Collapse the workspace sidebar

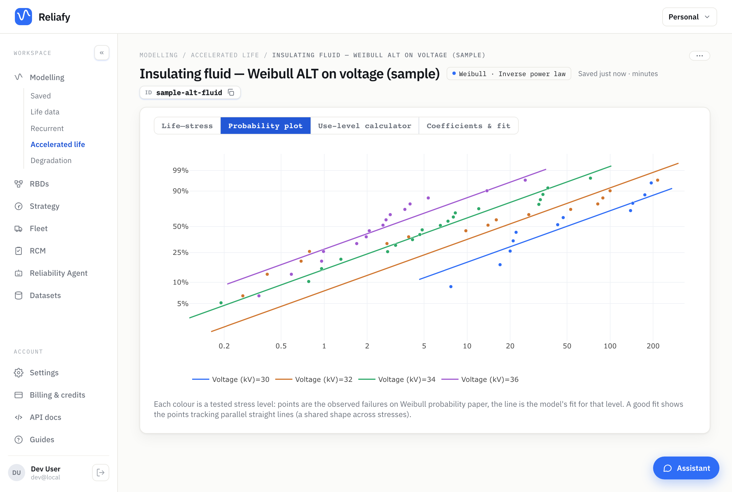102,53
